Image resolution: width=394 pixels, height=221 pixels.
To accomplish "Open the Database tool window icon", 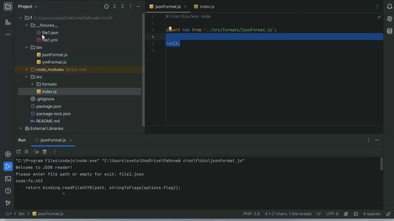I will 390,31.
